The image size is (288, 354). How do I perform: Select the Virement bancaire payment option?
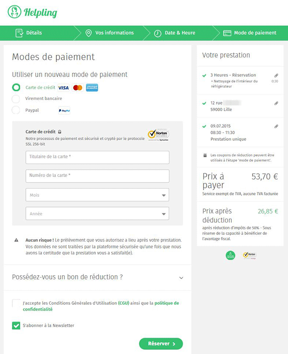pyautogui.click(x=16, y=99)
